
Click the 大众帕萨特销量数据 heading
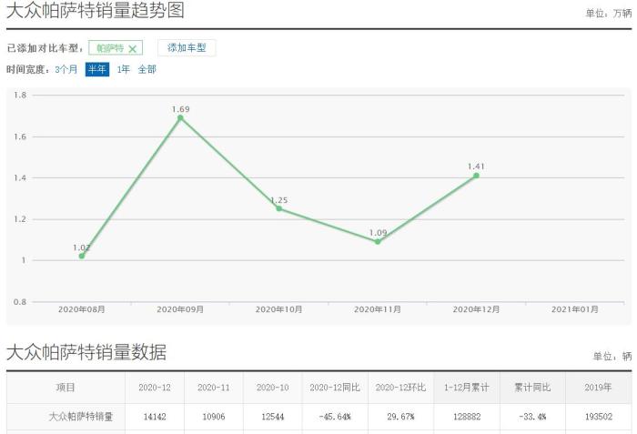click(86, 352)
